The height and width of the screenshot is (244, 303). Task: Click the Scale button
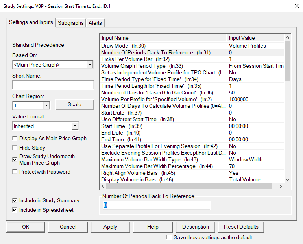[x=74, y=105]
